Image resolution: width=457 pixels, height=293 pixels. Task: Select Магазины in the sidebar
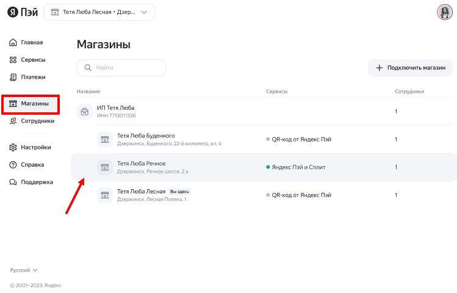(x=34, y=104)
